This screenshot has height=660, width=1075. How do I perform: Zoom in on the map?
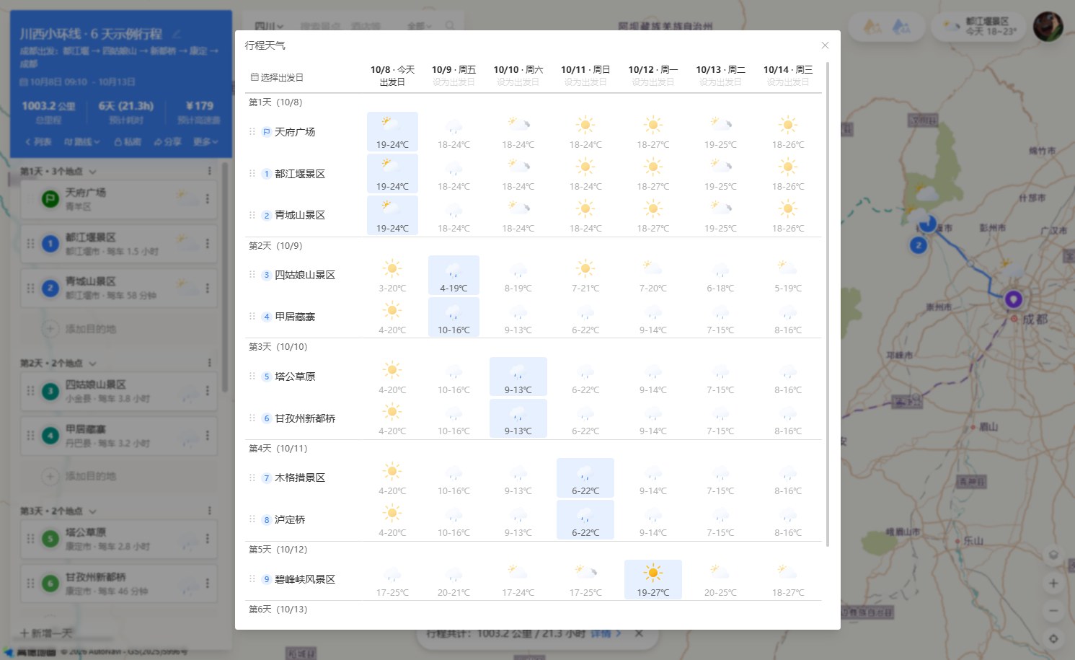tap(1053, 583)
